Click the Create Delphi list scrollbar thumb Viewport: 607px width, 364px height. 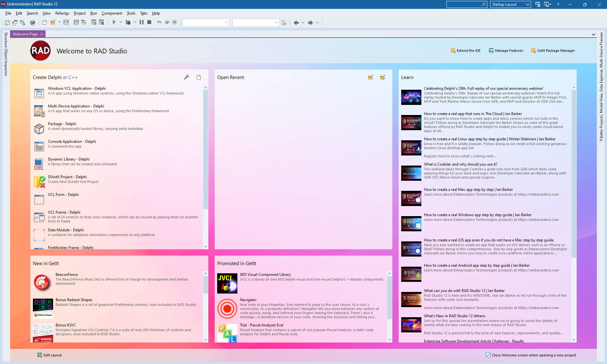coord(205,149)
